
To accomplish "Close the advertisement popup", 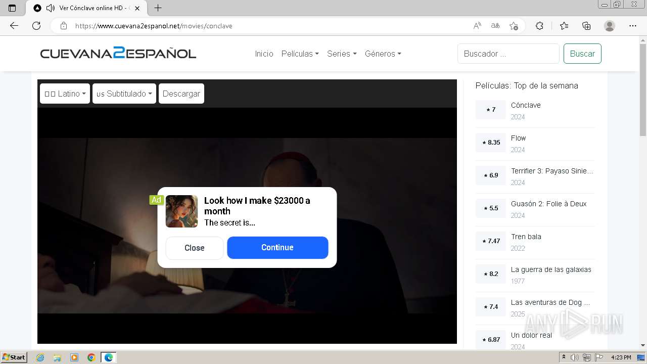I will coord(195,248).
